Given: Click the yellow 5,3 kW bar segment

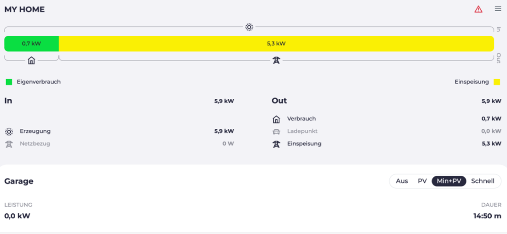Looking at the screenshot, I should [x=276, y=43].
